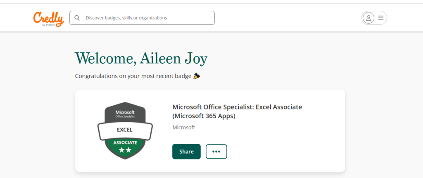Click the Welcome, Aileen Joy heading
The image size is (423, 178).
(x=141, y=59)
